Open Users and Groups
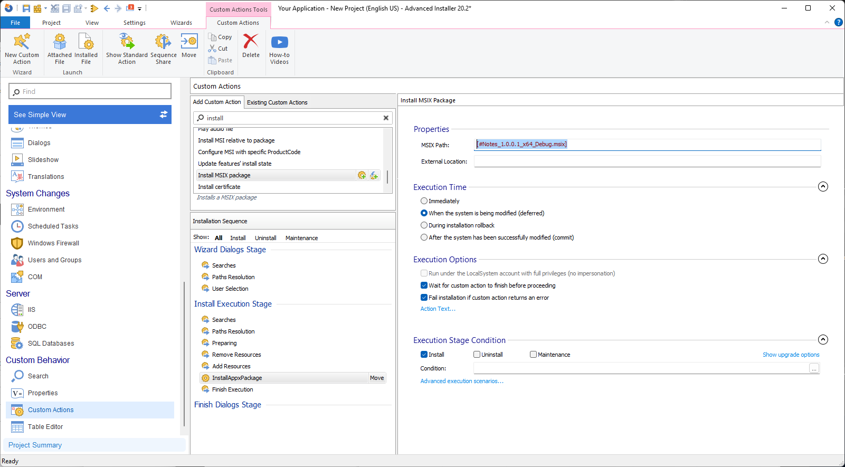 54,260
